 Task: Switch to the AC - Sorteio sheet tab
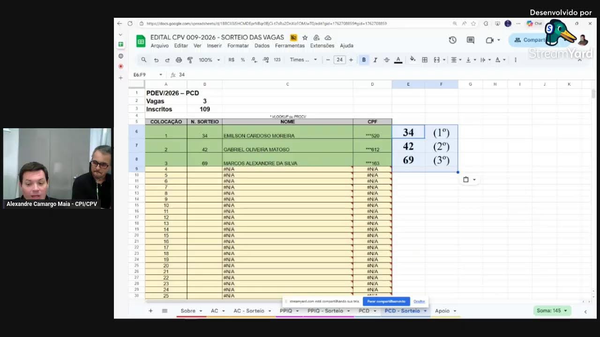point(249,311)
